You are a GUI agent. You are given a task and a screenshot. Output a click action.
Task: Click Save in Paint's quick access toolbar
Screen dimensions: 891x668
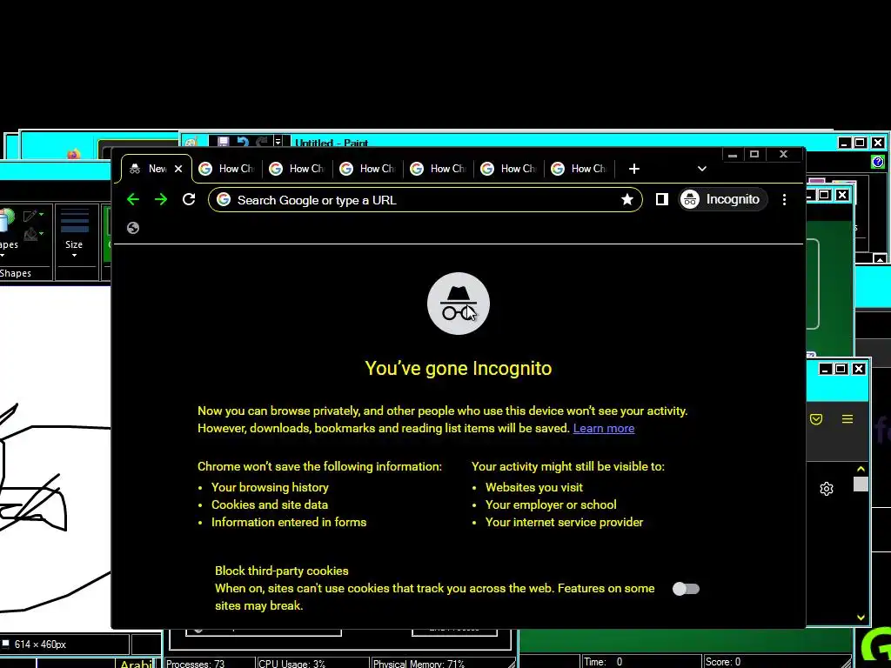point(223,142)
